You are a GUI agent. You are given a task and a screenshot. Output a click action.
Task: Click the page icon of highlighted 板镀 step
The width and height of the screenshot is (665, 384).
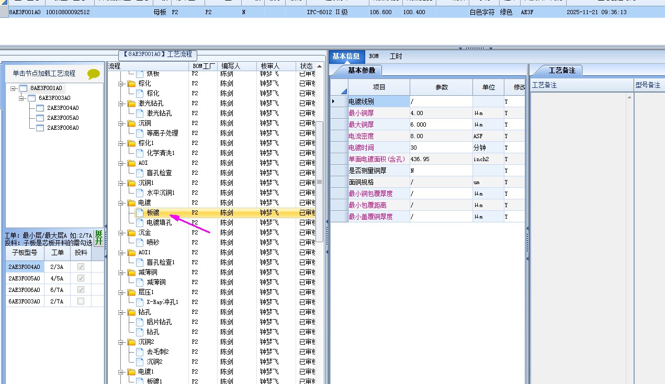(140, 213)
